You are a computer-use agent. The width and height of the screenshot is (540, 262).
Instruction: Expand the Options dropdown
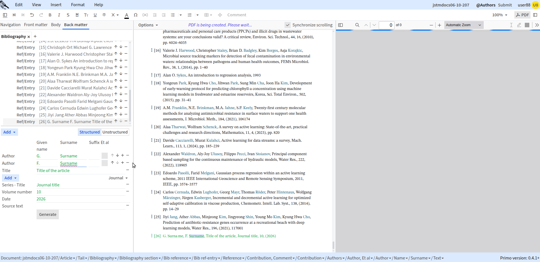click(148, 25)
